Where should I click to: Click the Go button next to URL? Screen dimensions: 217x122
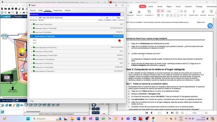[x=107, y=18]
